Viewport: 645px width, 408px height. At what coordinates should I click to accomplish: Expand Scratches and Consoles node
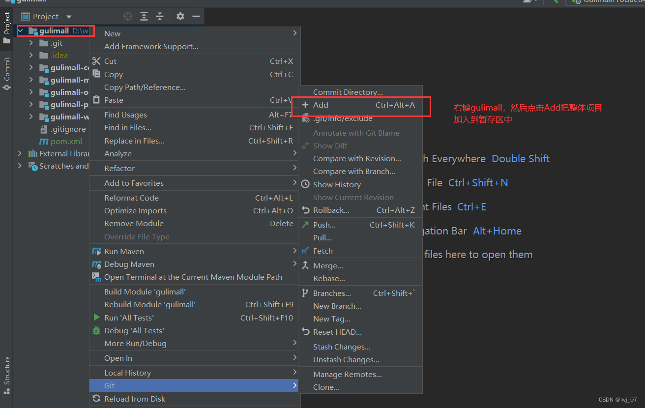(20, 166)
